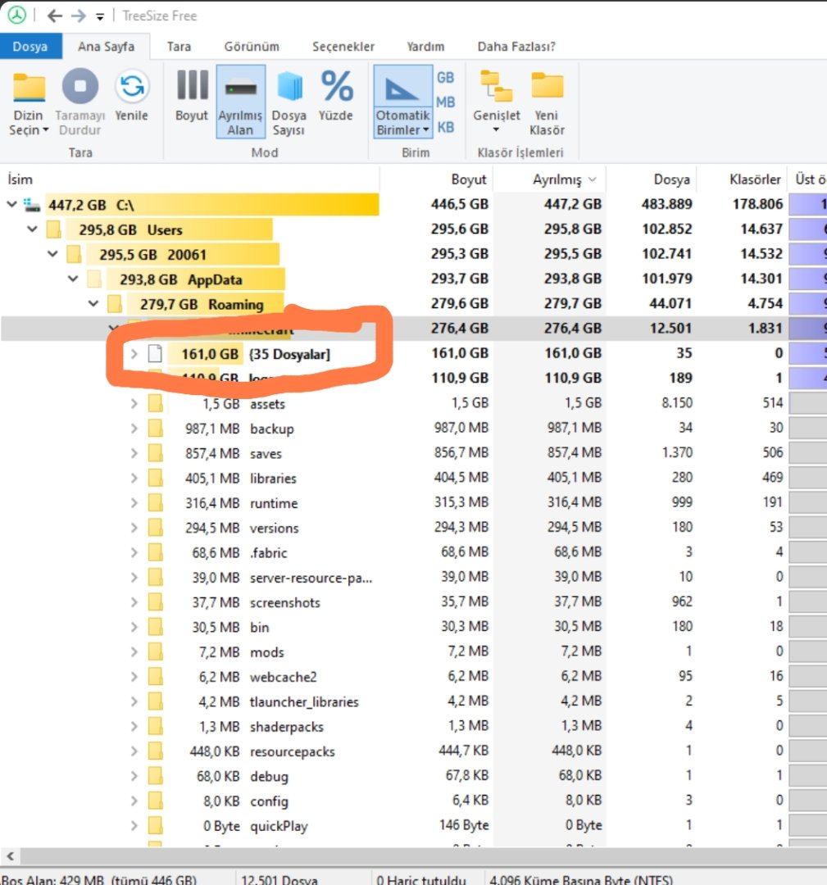This screenshot has height=885, width=827.
Task: Show sizes as Yüzde percent
Action: click(336, 95)
